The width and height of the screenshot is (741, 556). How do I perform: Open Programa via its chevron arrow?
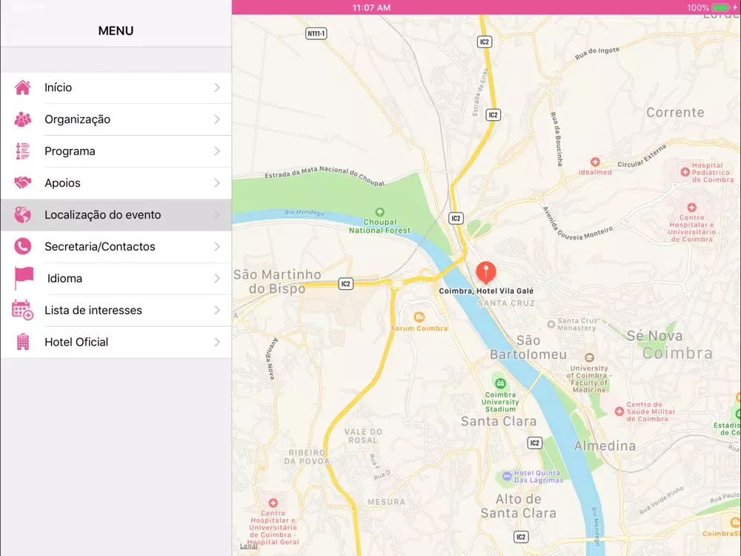(217, 151)
